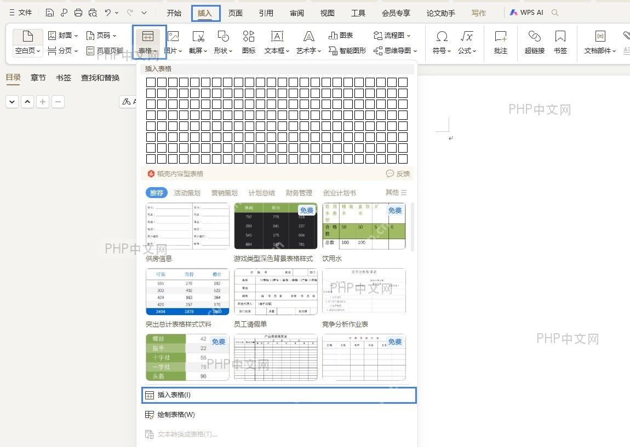The image size is (630, 447).
Task: Click the 反馈 feedback link
Action: 398,173
